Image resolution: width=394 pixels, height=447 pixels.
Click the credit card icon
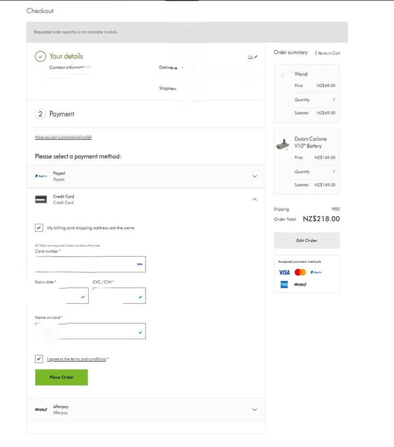pyautogui.click(x=40, y=199)
